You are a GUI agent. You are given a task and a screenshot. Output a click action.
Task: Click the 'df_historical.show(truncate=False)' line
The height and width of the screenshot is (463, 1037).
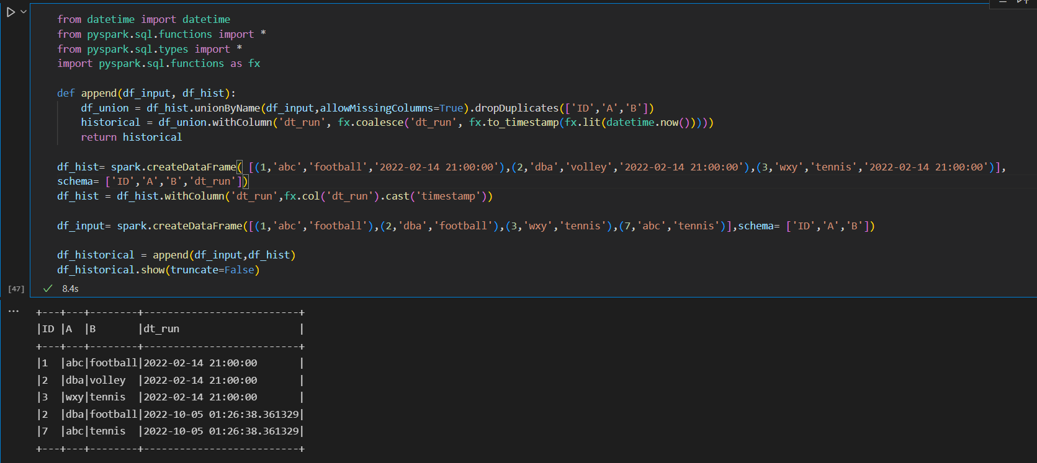pos(158,270)
